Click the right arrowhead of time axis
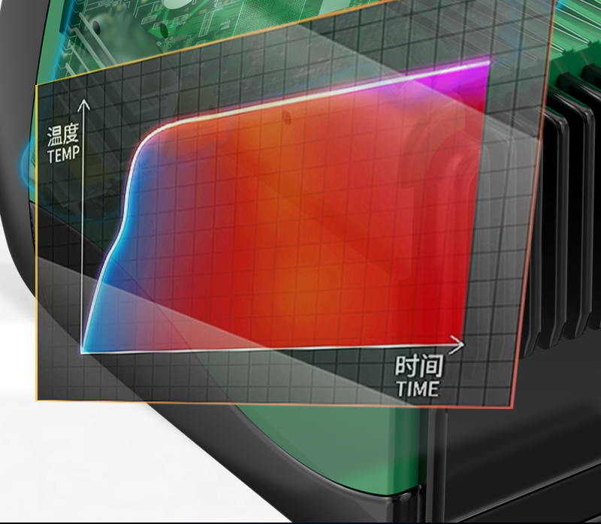The width and height of the screenshot is (601, 524). (x=458, y=344)
